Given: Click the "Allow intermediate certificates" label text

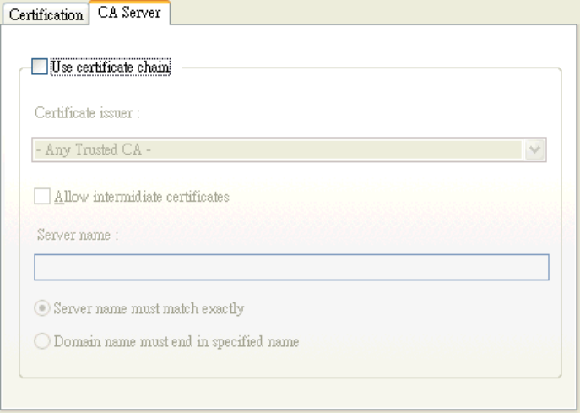Looking at the screenshot, I should click(141, 196).
